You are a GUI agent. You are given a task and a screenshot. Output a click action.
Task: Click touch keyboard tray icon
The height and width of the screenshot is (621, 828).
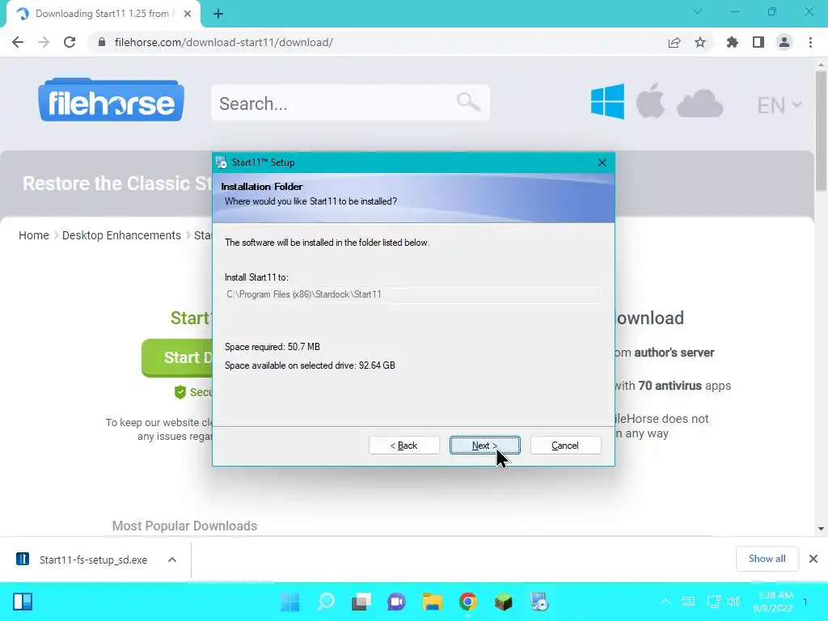pyautogui.click(x=688, y=602)
